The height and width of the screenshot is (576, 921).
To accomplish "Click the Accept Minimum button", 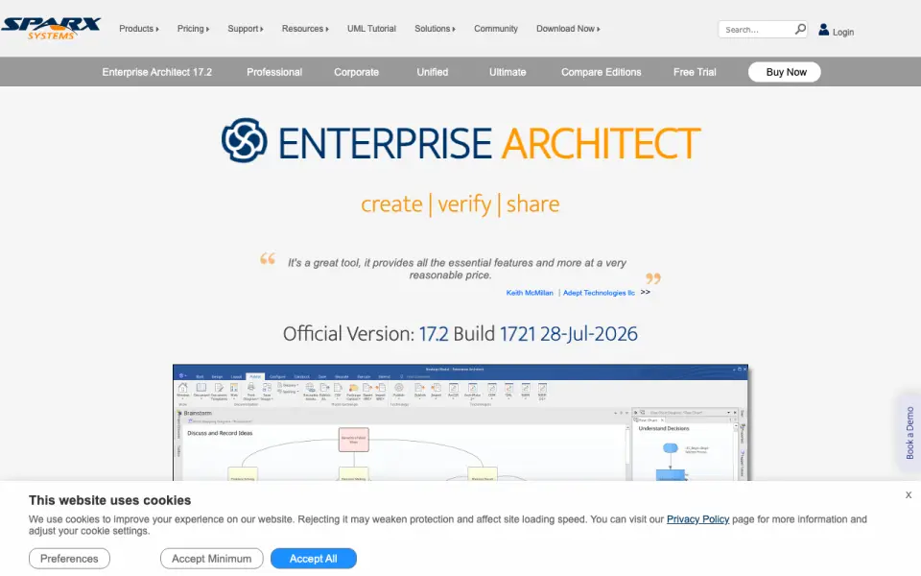I will [x=211, y=559].
